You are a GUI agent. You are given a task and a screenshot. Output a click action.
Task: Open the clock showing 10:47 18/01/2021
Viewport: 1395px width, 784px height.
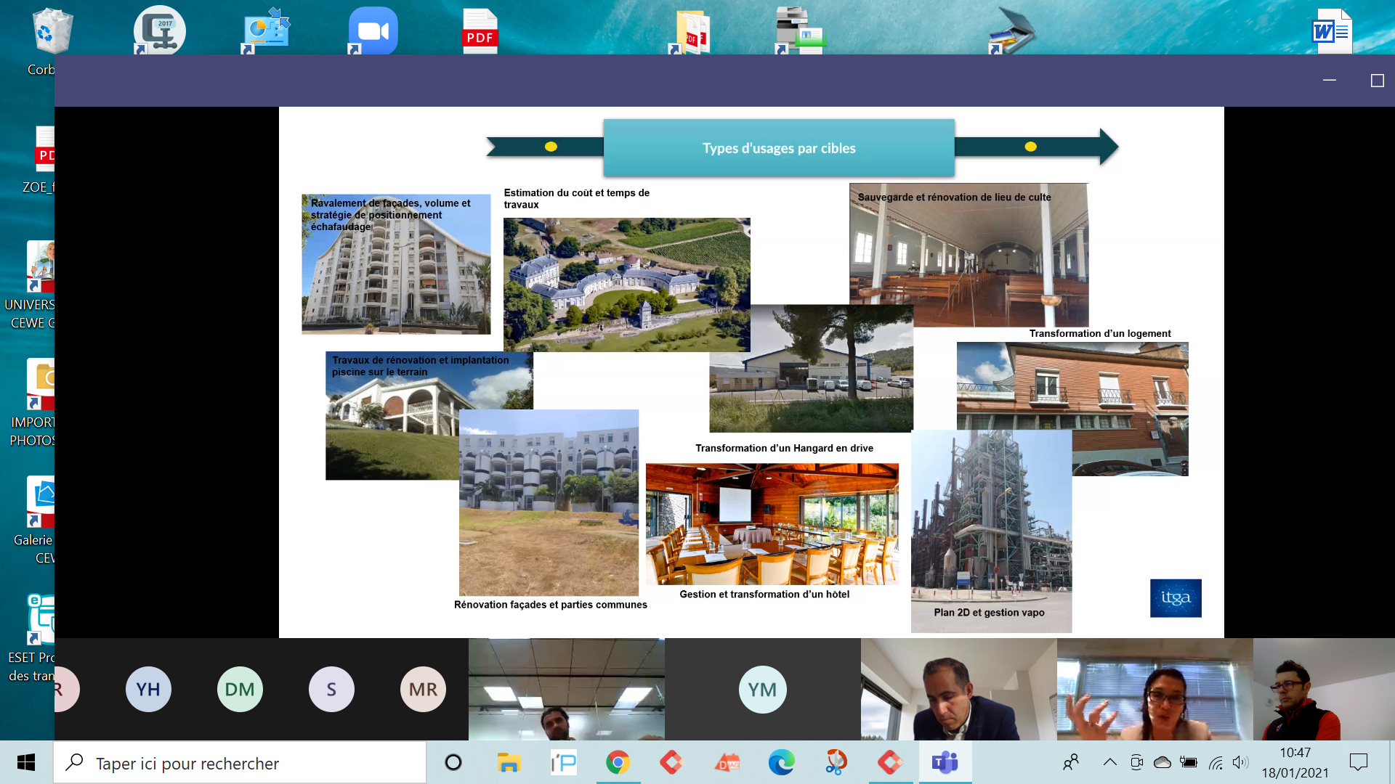[x=1295, y=763]
